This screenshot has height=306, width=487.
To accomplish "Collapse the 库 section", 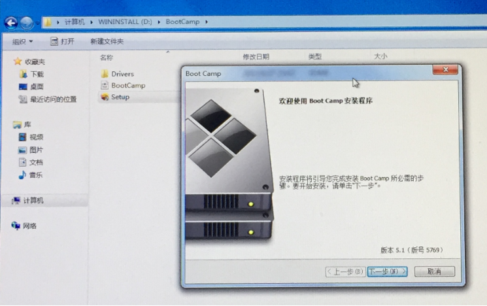I will 27,124.
